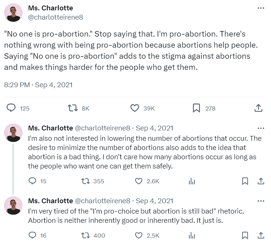Like the tweet with 2.6K likes

point(139,181)
